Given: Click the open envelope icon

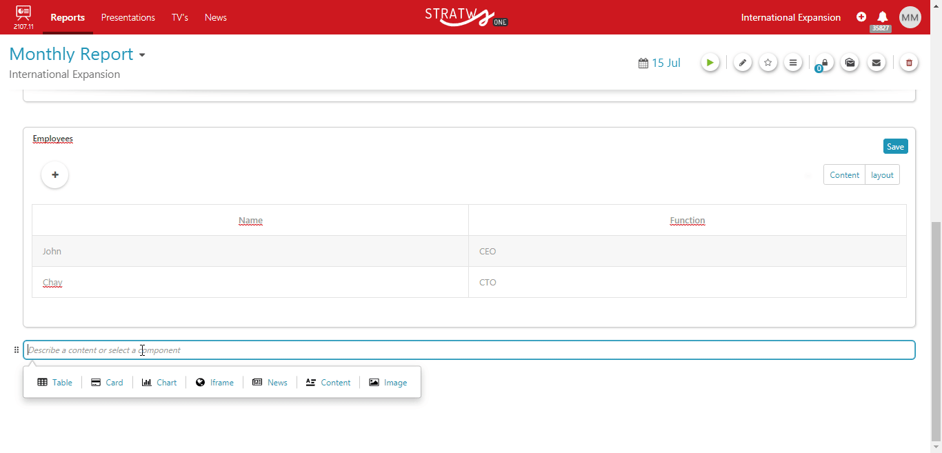Looking at the screenshot, I should 850,63.
